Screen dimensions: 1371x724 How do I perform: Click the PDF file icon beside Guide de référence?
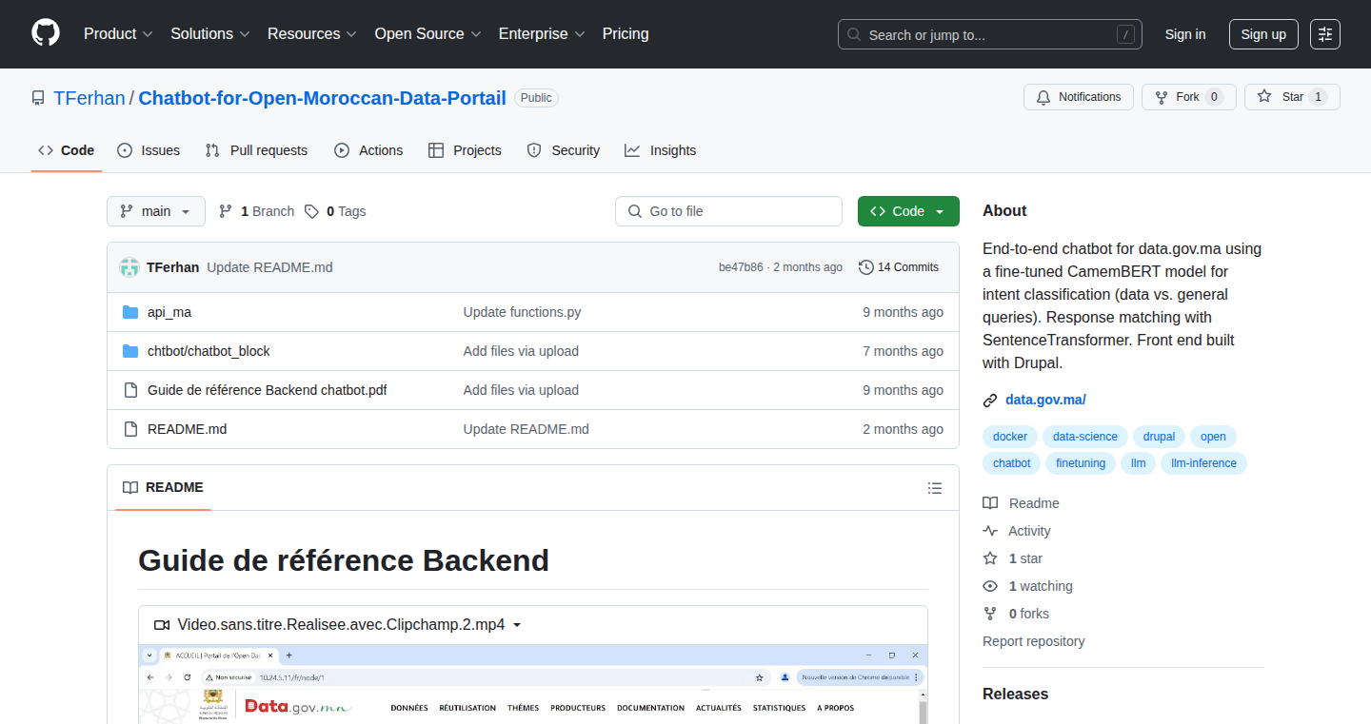tap(130, 390)
